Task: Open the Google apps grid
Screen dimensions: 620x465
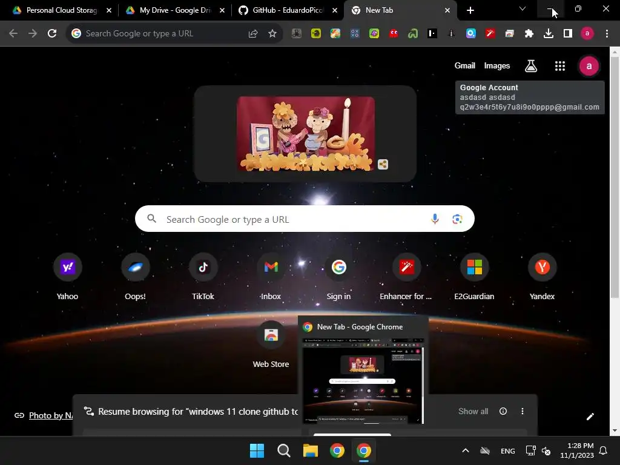Action: (x=560, y=66)
